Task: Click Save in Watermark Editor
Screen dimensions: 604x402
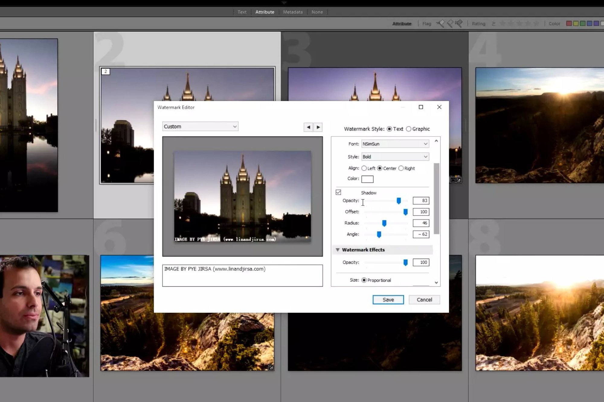Action: point(388,300)
